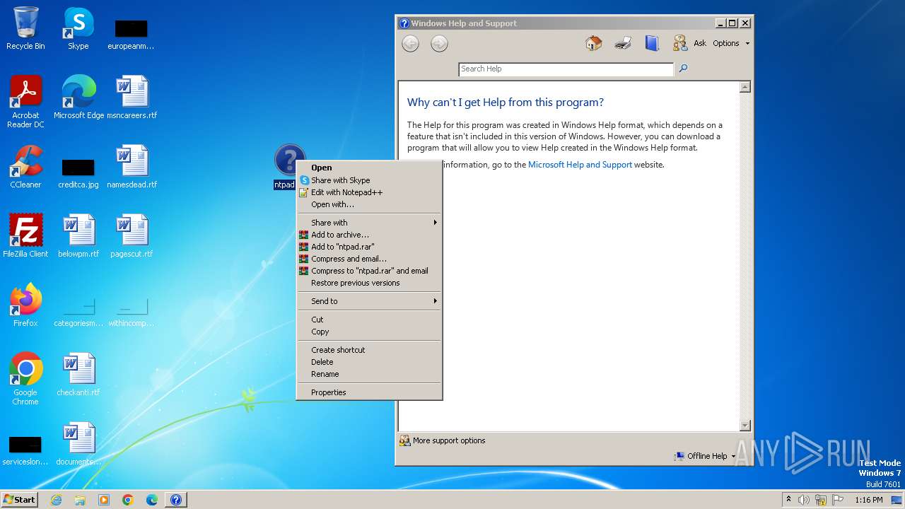
Task: Click Edge icon in taskbar
Action: click(x=152, y=500)
